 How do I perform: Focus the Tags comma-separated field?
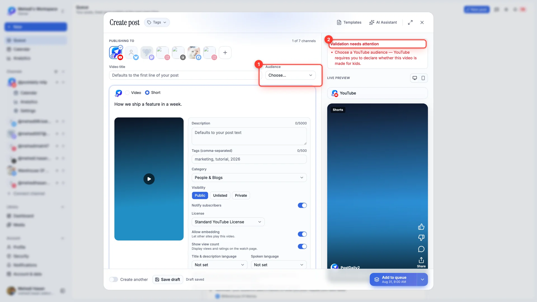(x=249, y=159)
